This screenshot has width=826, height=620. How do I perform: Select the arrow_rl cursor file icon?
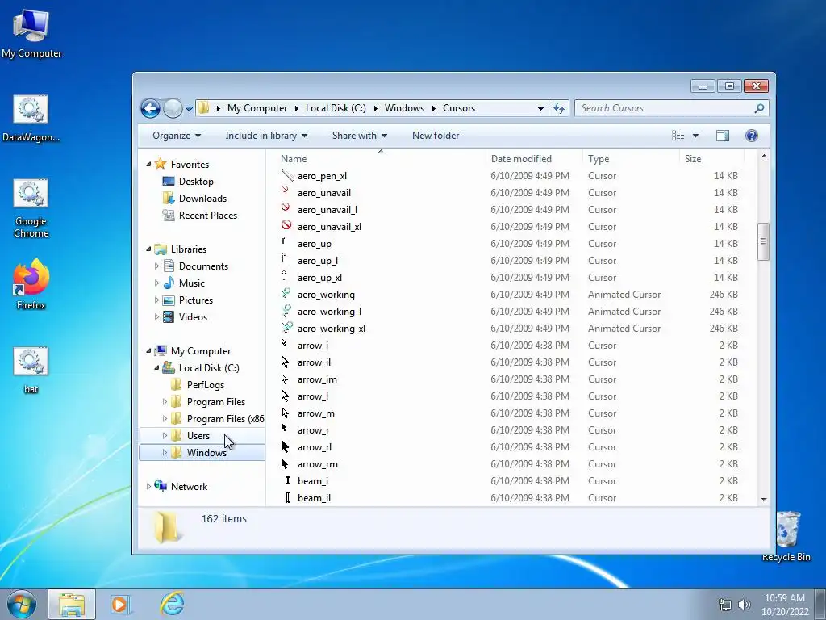click(285, 446)
